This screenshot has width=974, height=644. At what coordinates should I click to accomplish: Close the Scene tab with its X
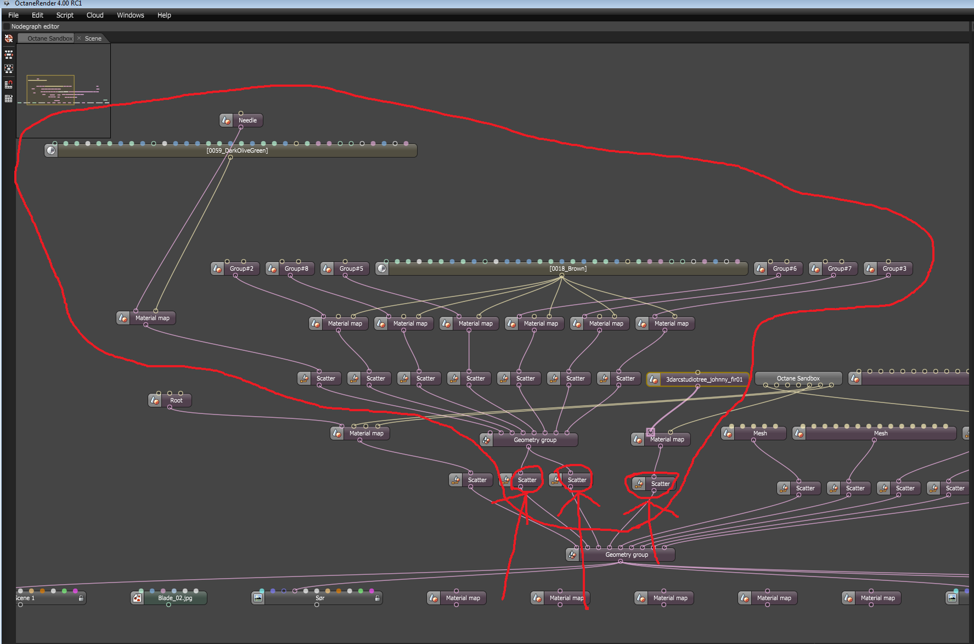click(x=79, y=38)
